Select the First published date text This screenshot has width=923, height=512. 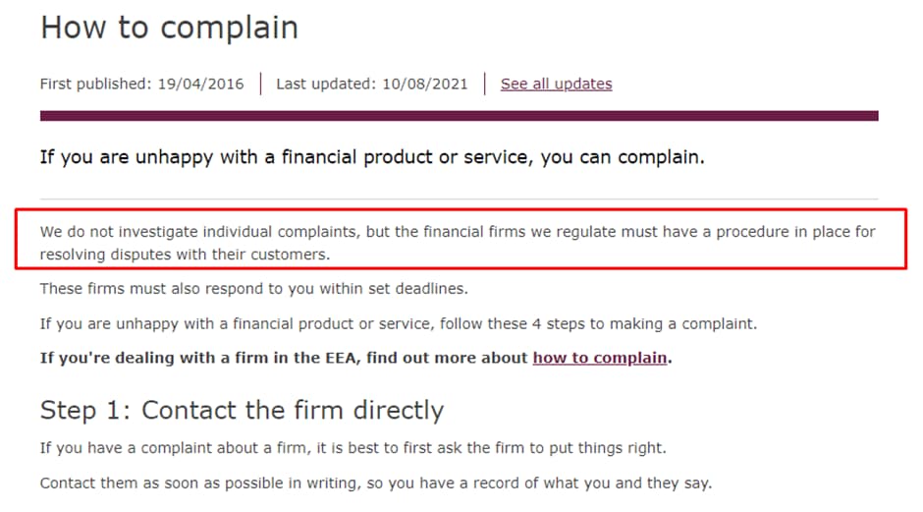click(x=141, y=84)
